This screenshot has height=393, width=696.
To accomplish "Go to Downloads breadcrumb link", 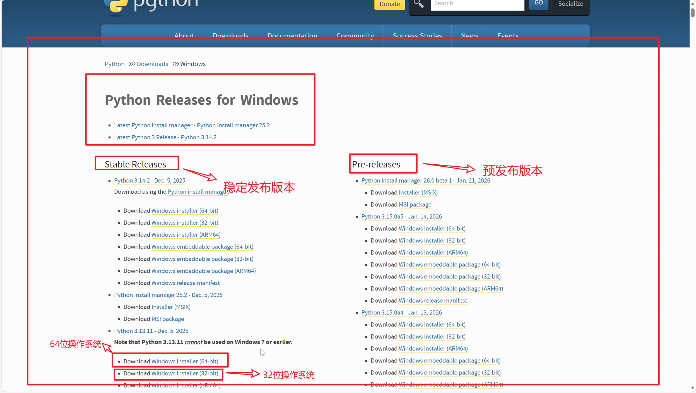I will click(x=152, y=64).
